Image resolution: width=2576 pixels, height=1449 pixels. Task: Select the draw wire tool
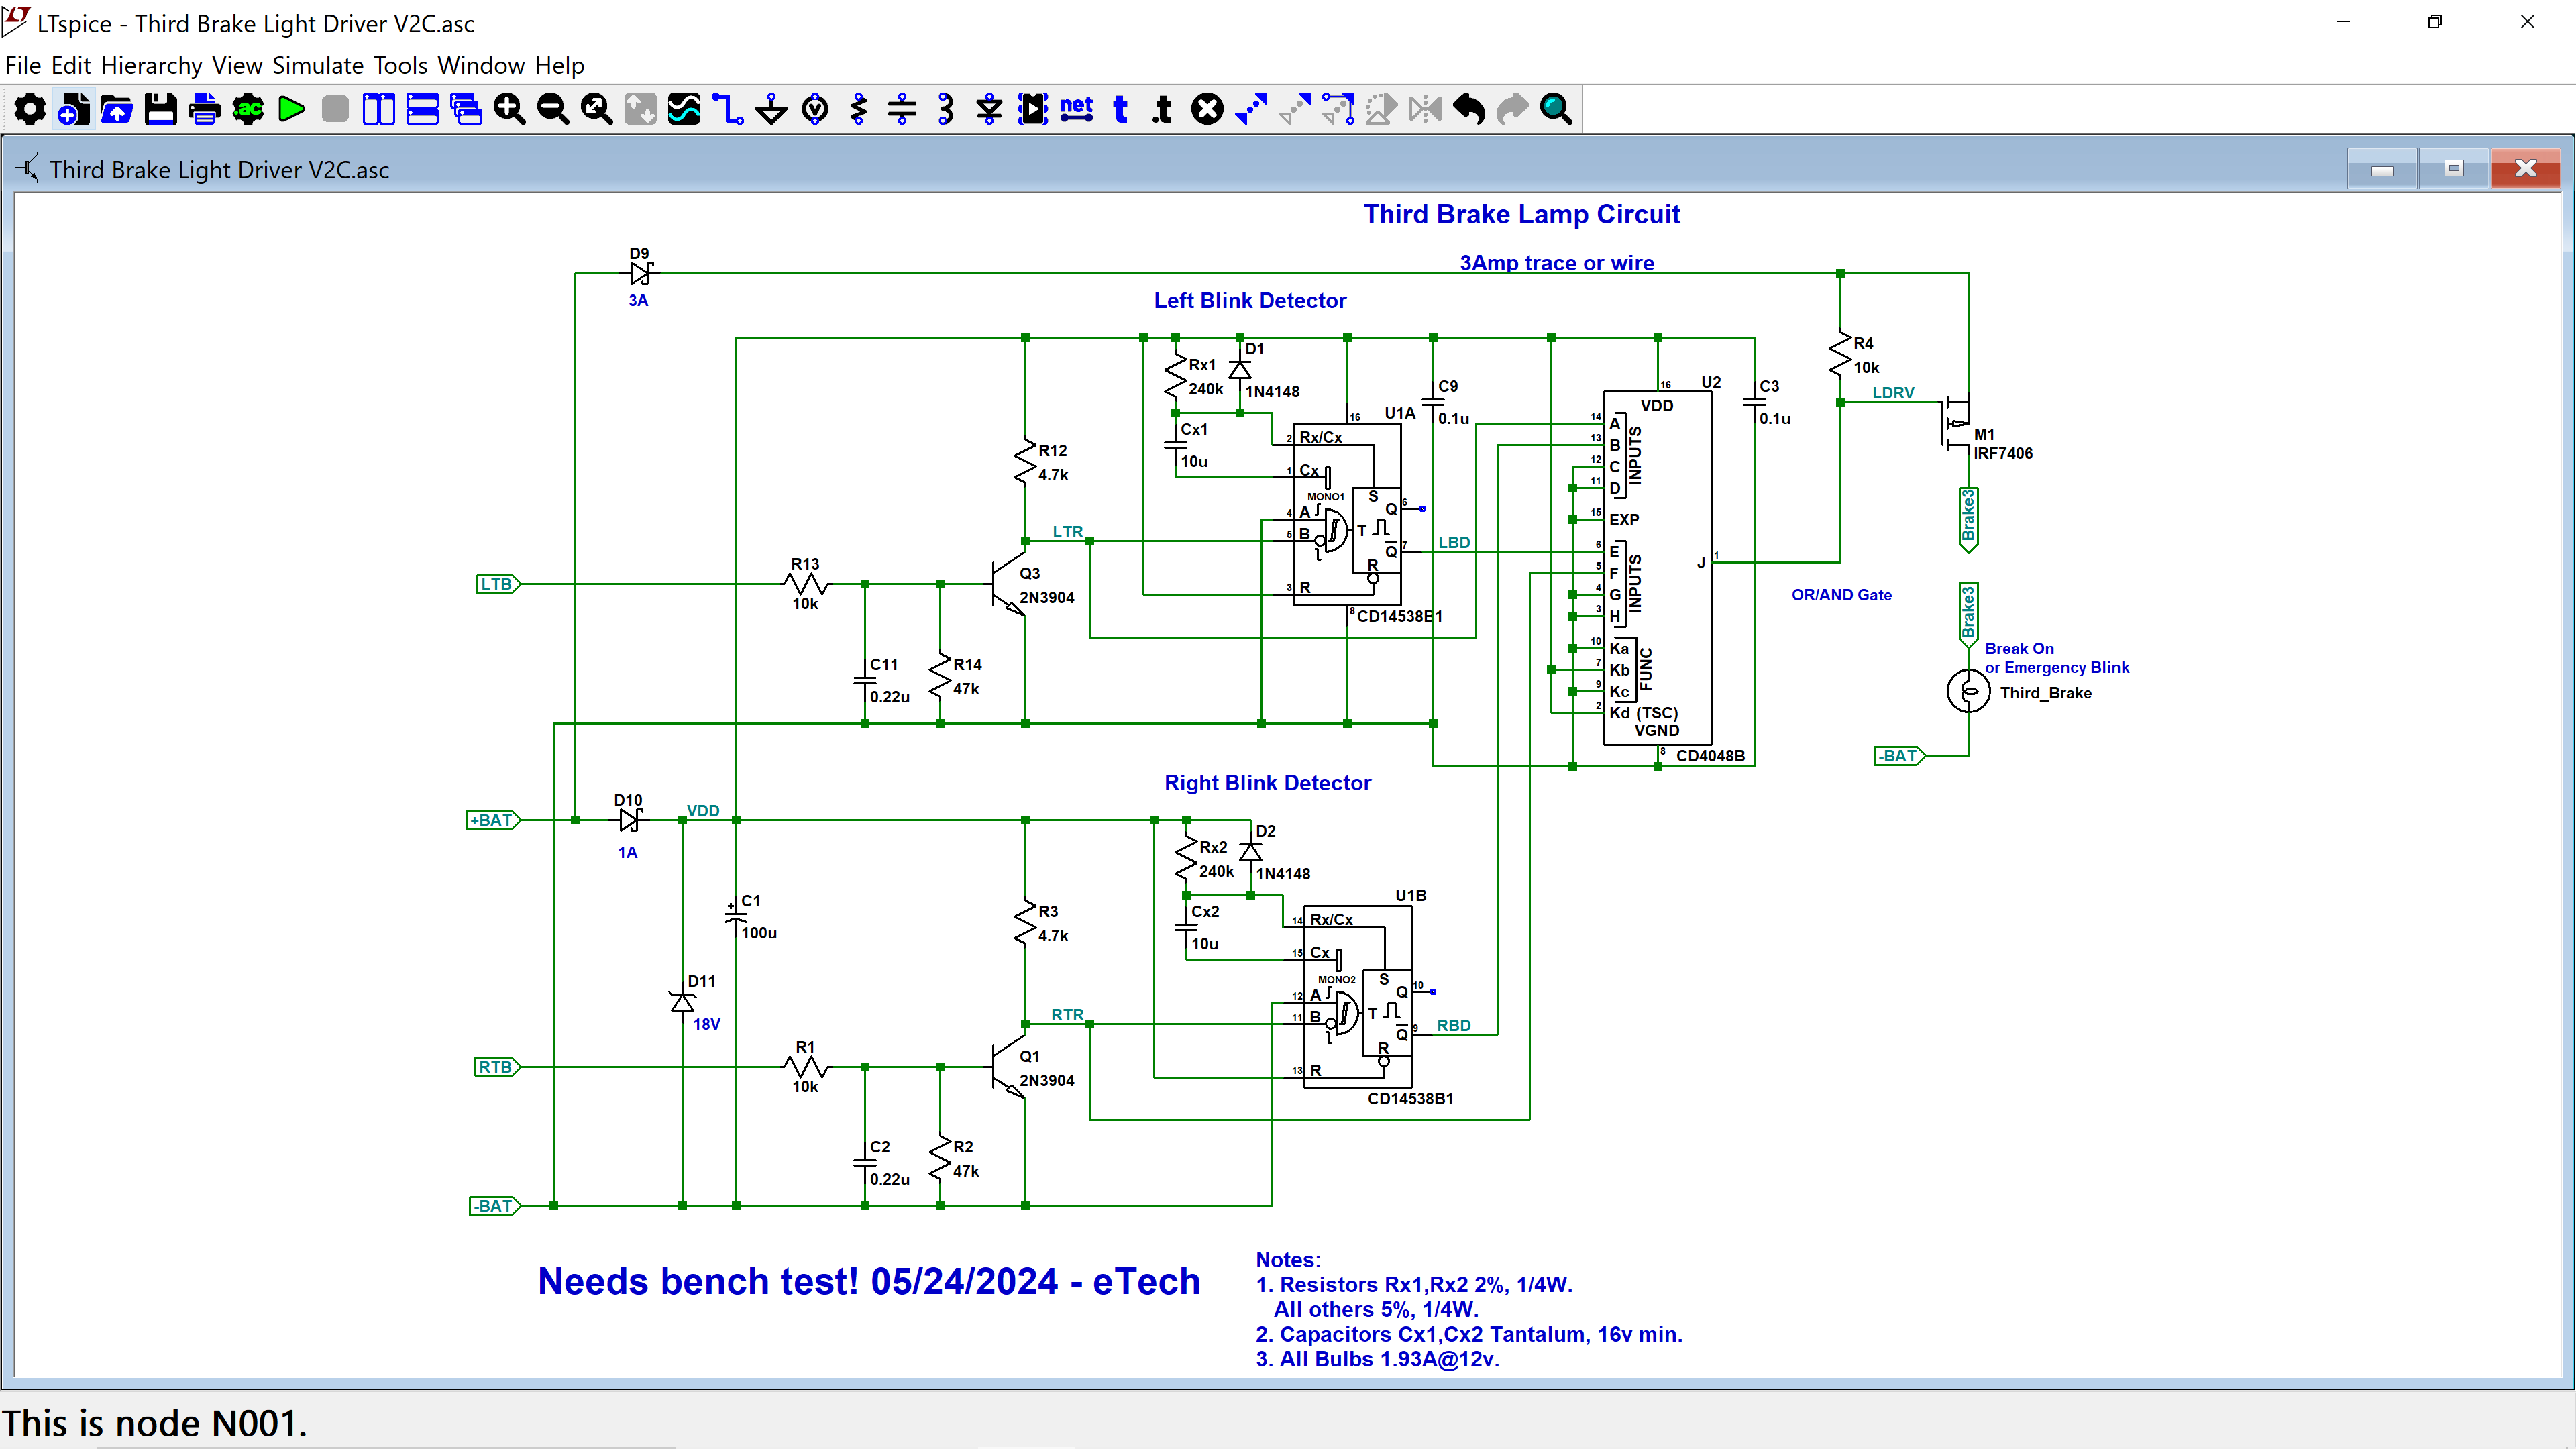coord(728,108)
